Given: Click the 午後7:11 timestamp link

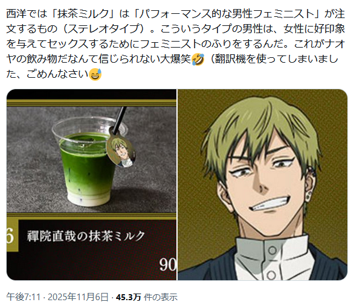Looking at the screenshot, I should pyautogui.click(x=24, y=297).
